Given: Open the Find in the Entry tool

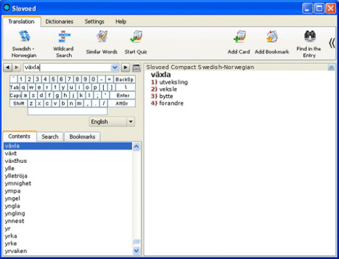Looking at the screenshot, I should 309,44.
